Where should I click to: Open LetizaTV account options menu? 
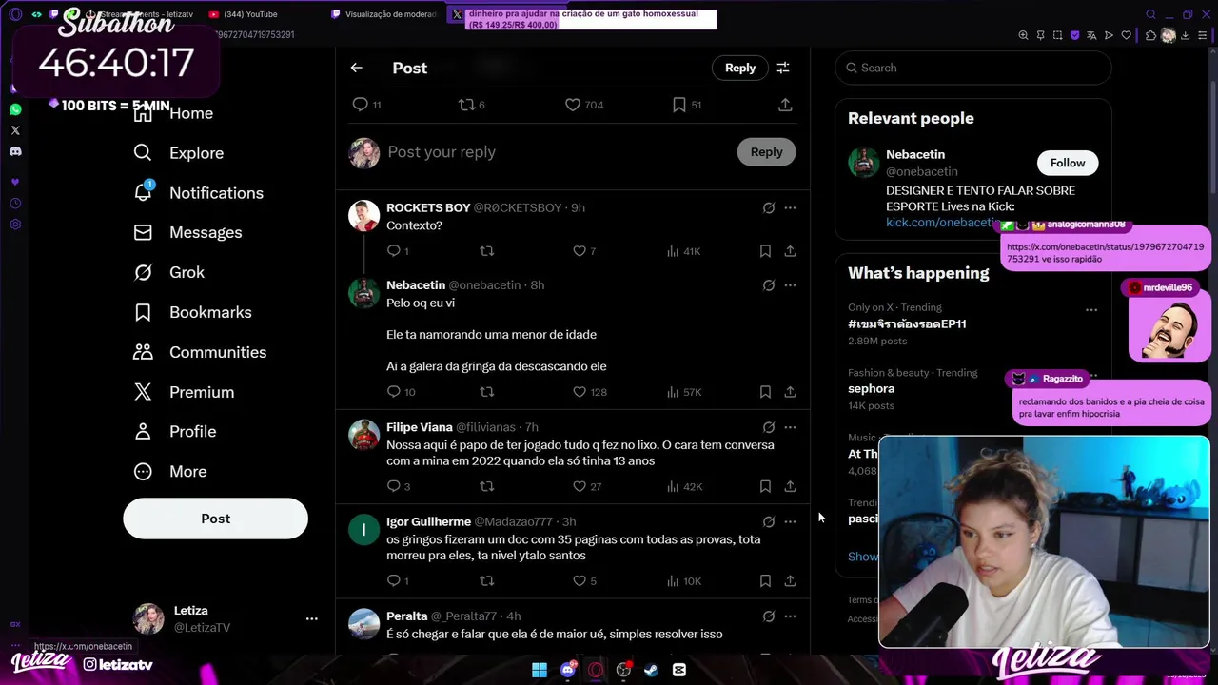[311, 618]
